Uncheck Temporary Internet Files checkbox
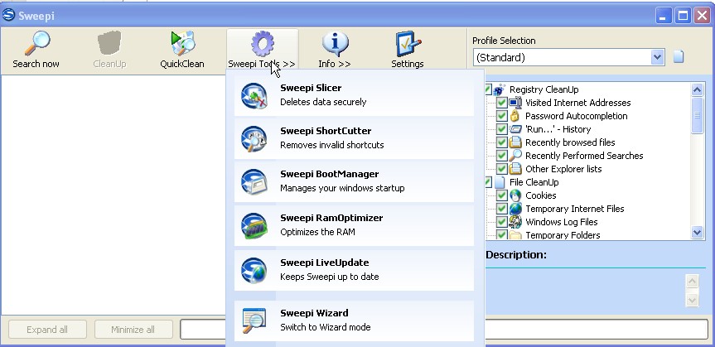Image resolution: width=715 pixels, height=347 pixels. [501, 209]
